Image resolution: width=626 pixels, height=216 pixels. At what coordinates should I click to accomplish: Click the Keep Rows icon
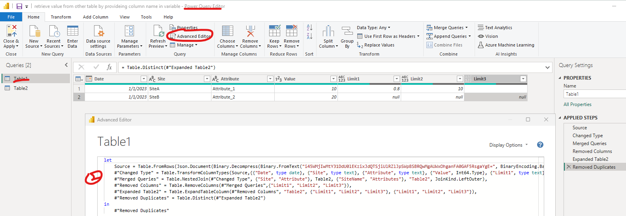coord(274,31)
